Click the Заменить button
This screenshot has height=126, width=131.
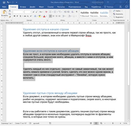click(x=118, y=14)
